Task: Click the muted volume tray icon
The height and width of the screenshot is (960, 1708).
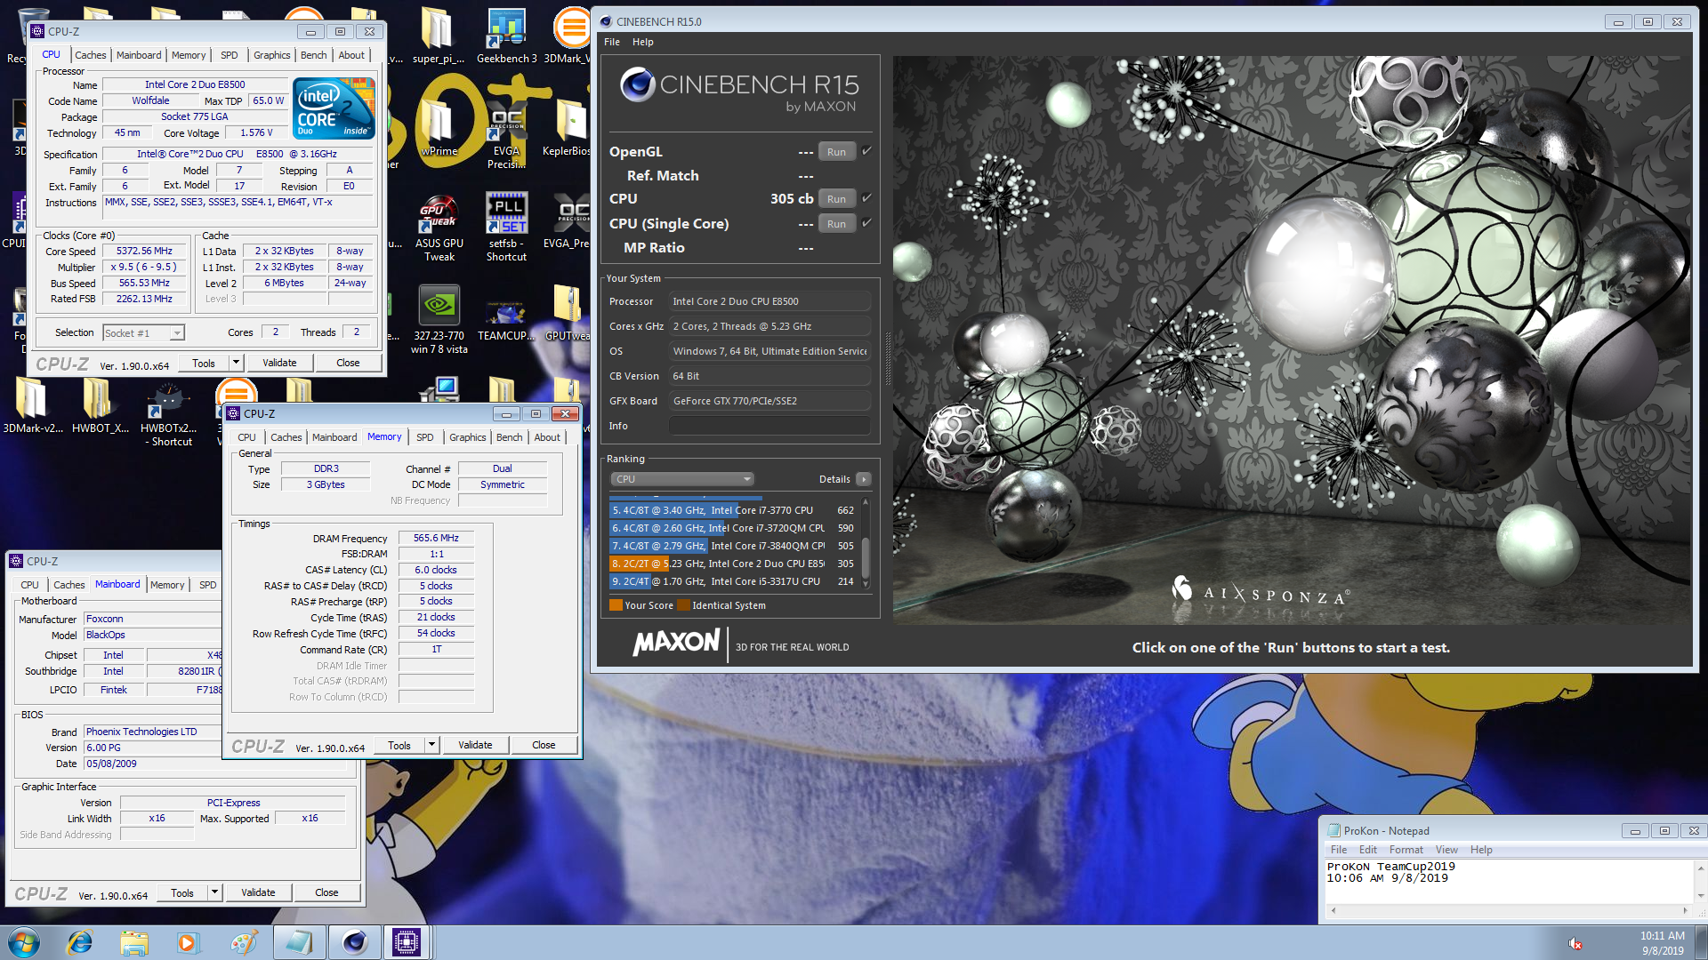Action: [1575, 943]
